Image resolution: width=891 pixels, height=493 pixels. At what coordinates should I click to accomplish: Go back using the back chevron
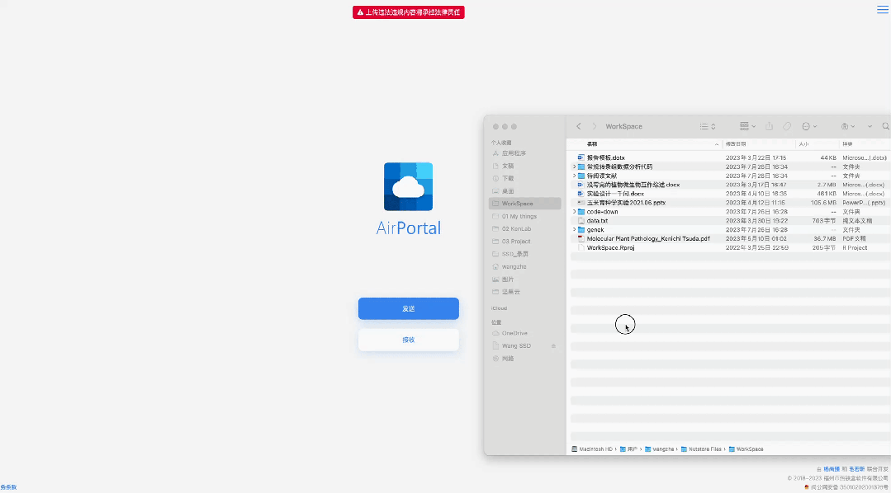[578, 126]
